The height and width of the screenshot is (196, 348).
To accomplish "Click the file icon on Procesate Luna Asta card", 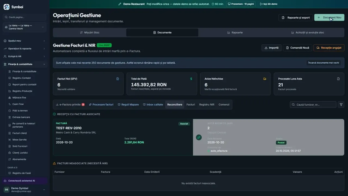I will 338,79.
